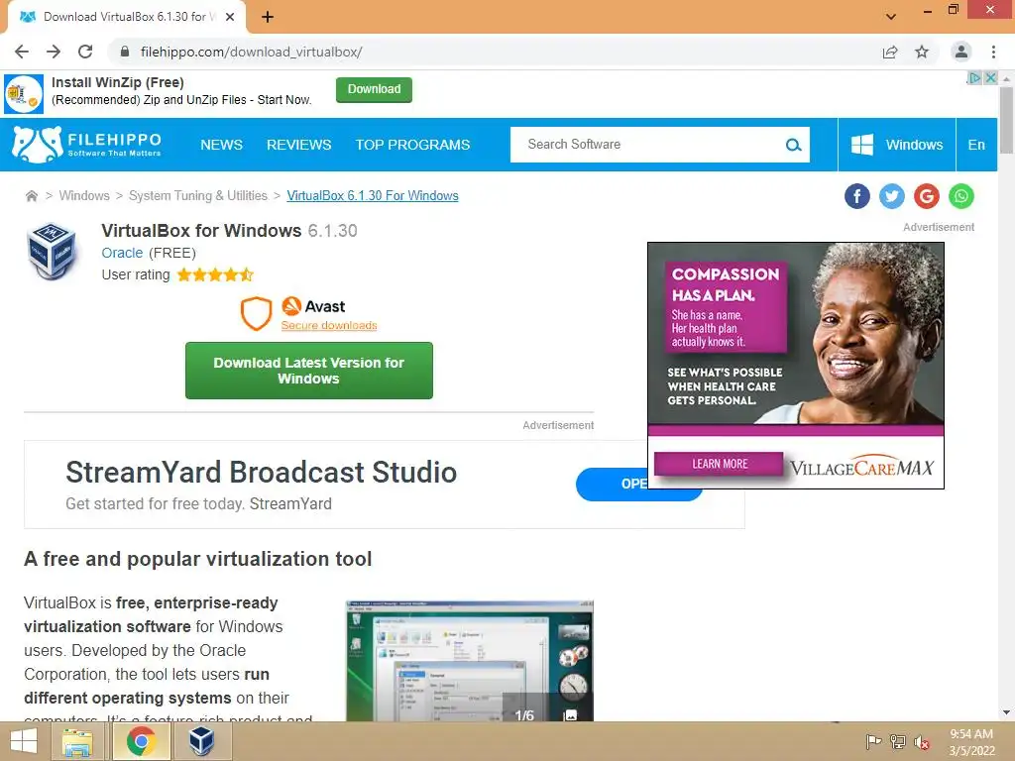1015x761 pixels.
Task: Click the VillageCareMAX logo
Action: 862,467
